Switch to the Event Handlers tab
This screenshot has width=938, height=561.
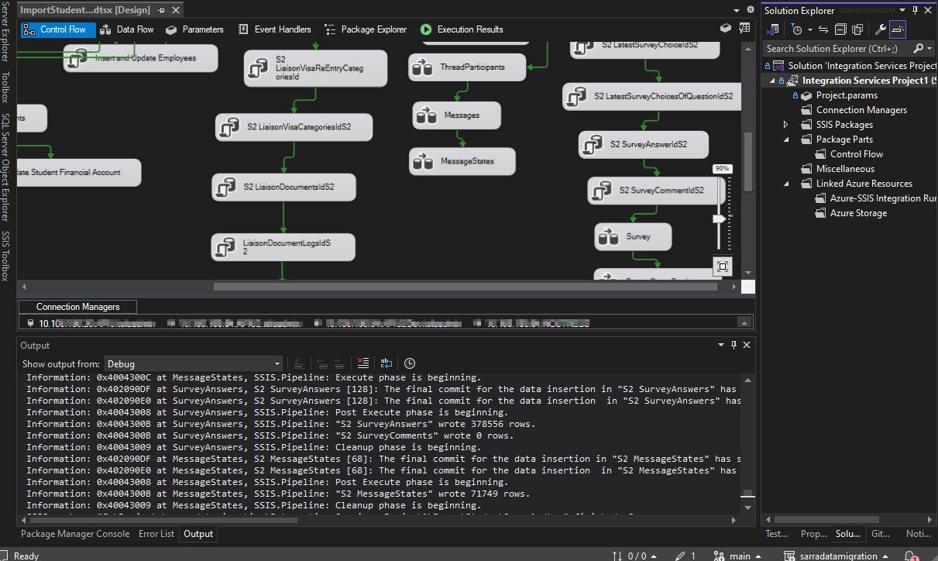274,29
